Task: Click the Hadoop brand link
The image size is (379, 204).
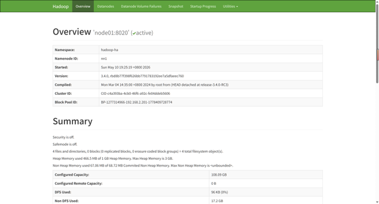Action: 60,6
